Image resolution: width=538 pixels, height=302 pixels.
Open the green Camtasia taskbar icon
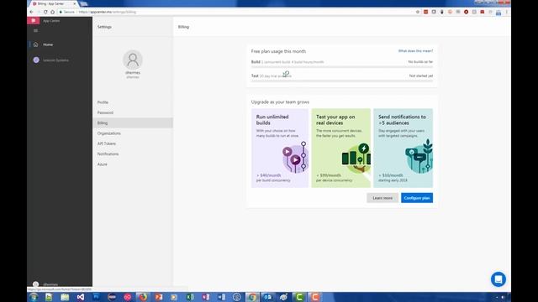point(299,297)
